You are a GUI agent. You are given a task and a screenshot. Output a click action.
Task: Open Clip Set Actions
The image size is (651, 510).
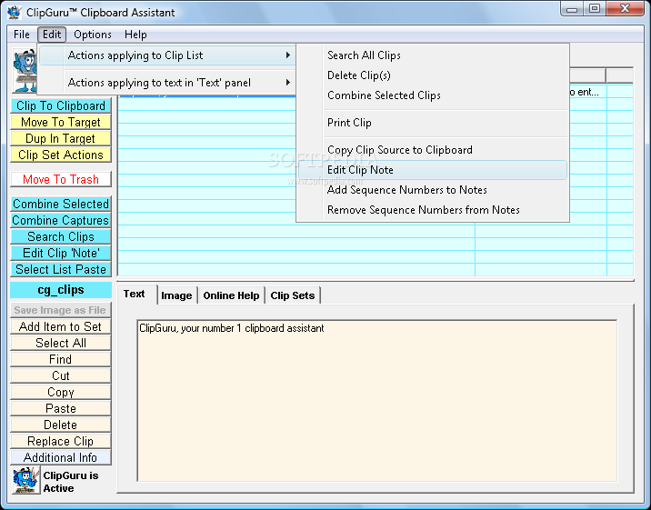(61, 155)
